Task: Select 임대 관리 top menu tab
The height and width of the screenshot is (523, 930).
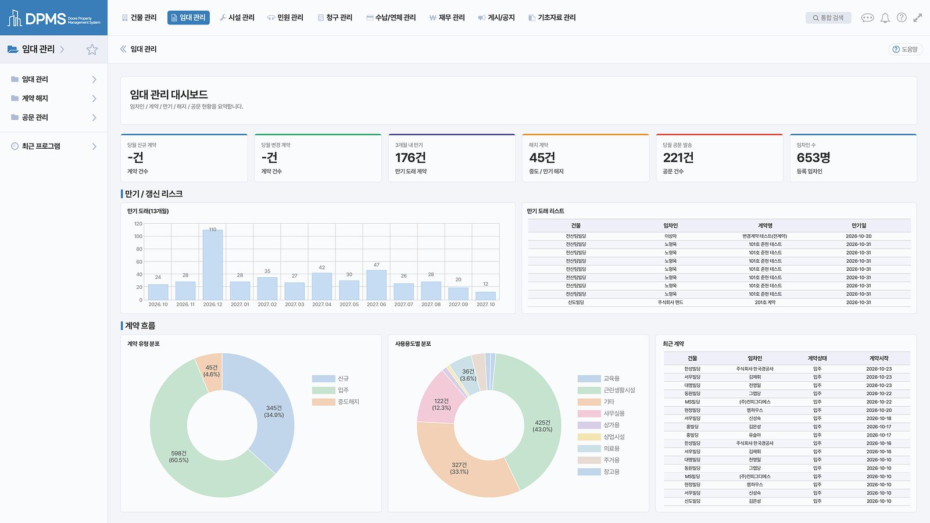Action: pos(188,17)
